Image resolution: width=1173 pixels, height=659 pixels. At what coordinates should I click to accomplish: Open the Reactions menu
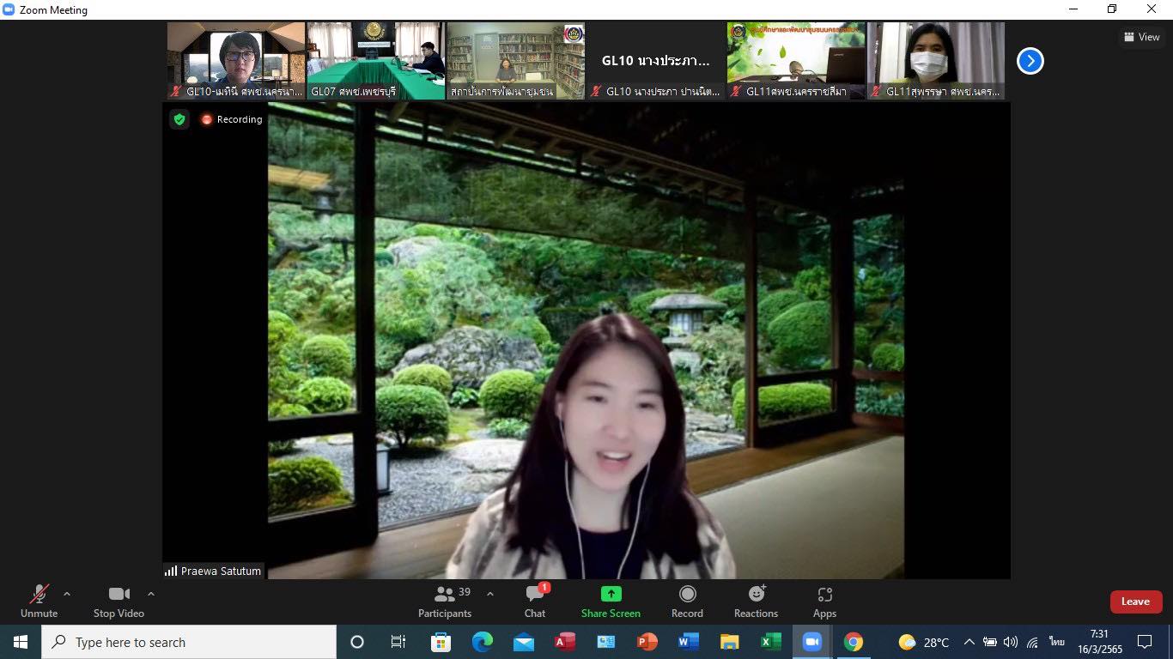tap(756, 601)
